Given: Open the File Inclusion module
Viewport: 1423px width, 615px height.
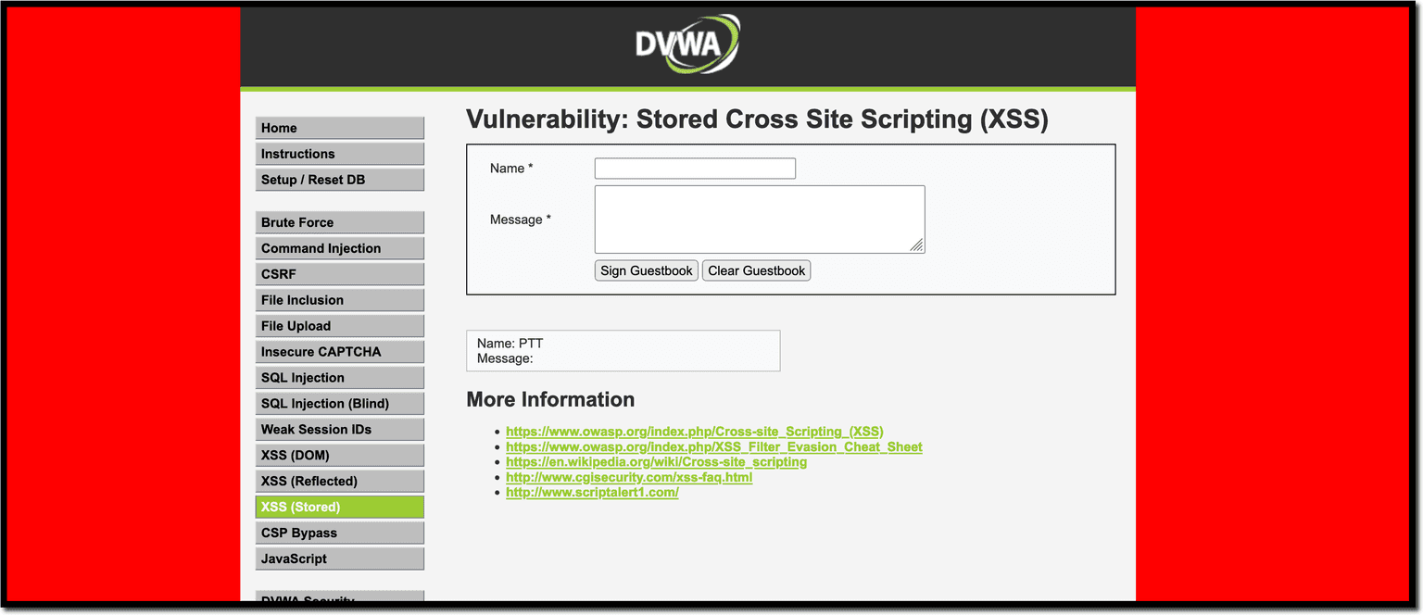Looking at the screenshot, I should 339,299.
